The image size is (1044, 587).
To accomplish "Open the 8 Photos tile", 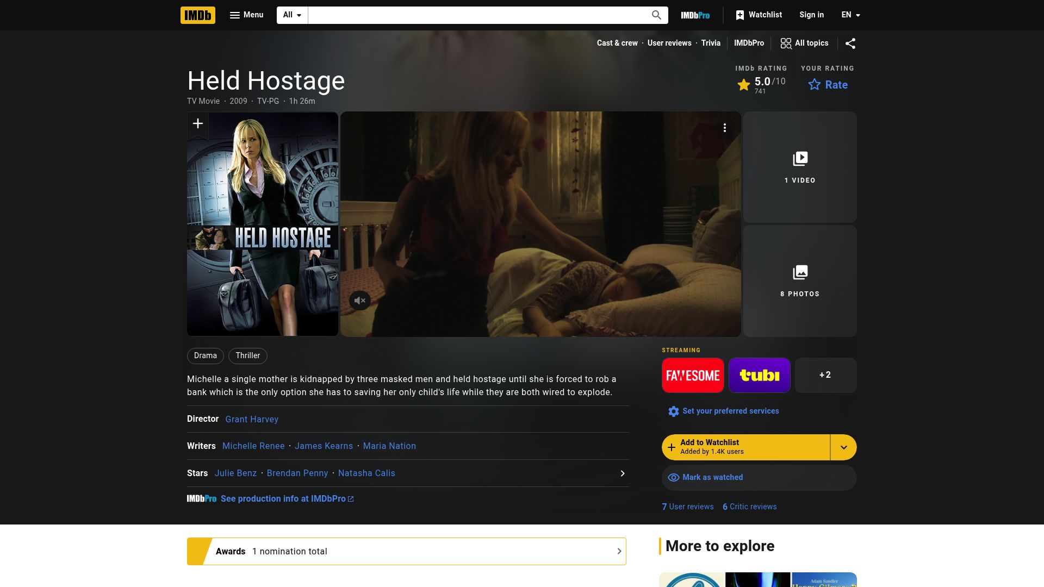I will (x=800, y=281).
